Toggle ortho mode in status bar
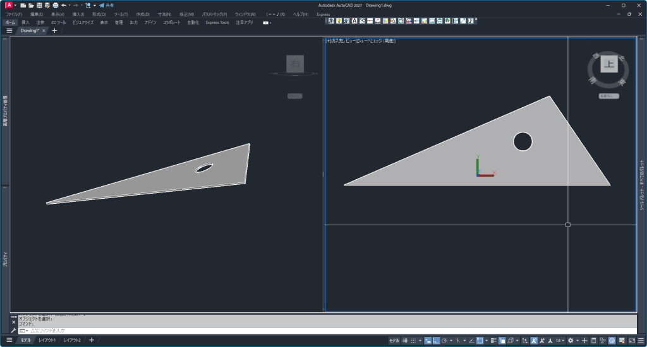Screen dimensions: 647x347 437,341
